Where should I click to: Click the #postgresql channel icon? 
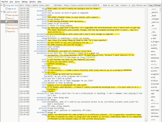6,28
